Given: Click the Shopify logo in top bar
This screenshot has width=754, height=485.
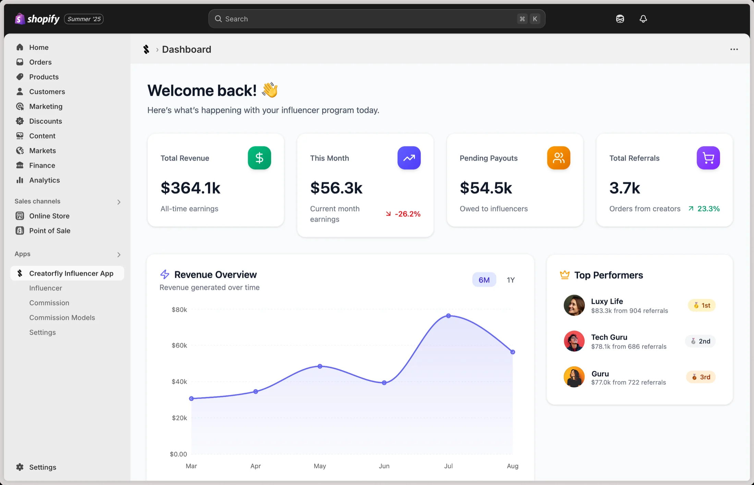Looking at the screenshot, I should pyautogui.click(x=37, y=19).
